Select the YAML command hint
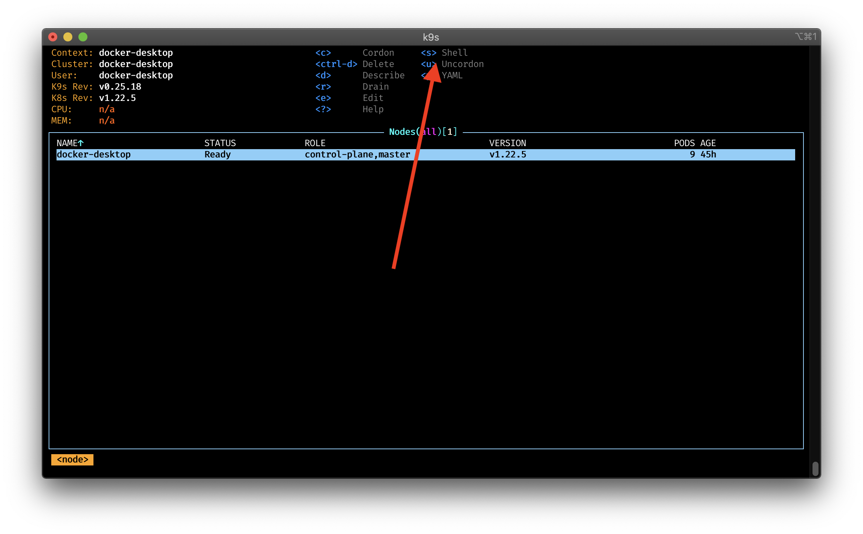The height and width of the screenshot is (534, 863). (452, 75)
